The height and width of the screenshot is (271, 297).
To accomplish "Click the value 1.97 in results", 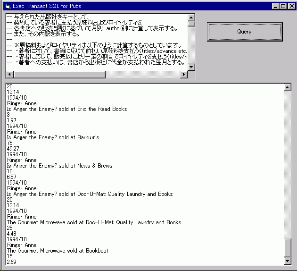I will [12, 120].
